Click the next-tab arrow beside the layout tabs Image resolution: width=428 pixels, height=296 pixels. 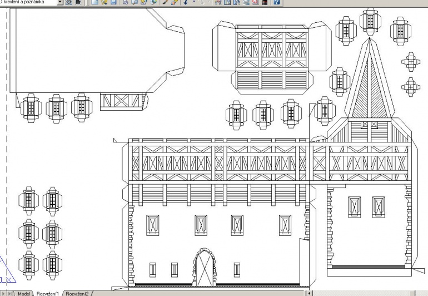click(3, 294)
